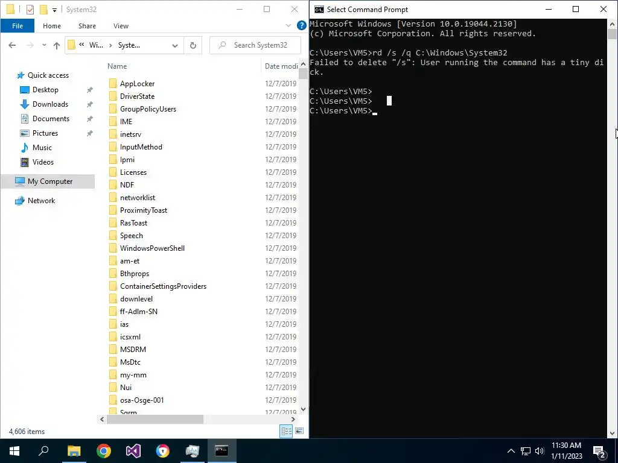Click the Search System32 field

coord(255,45)
